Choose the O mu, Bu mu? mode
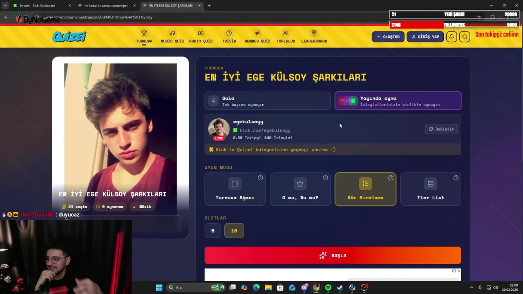523x294 pixels. tap(300, 189)
